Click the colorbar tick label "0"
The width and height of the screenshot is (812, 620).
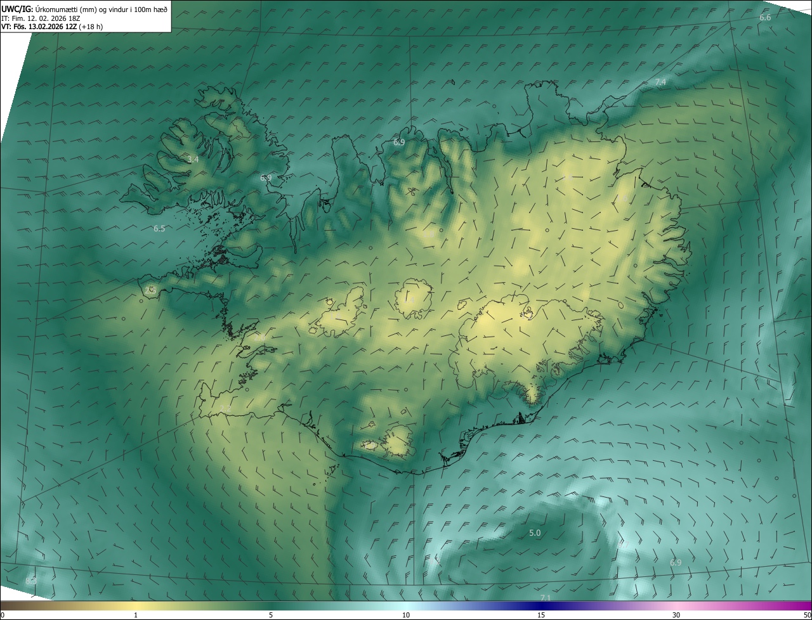tap(3, 615)
